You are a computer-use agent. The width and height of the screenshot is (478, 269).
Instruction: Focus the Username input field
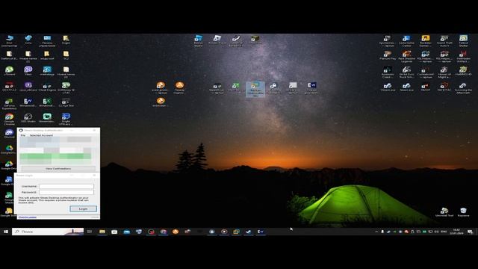coord(66,186)
